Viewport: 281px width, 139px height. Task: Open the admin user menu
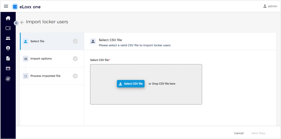click(270, 6)
